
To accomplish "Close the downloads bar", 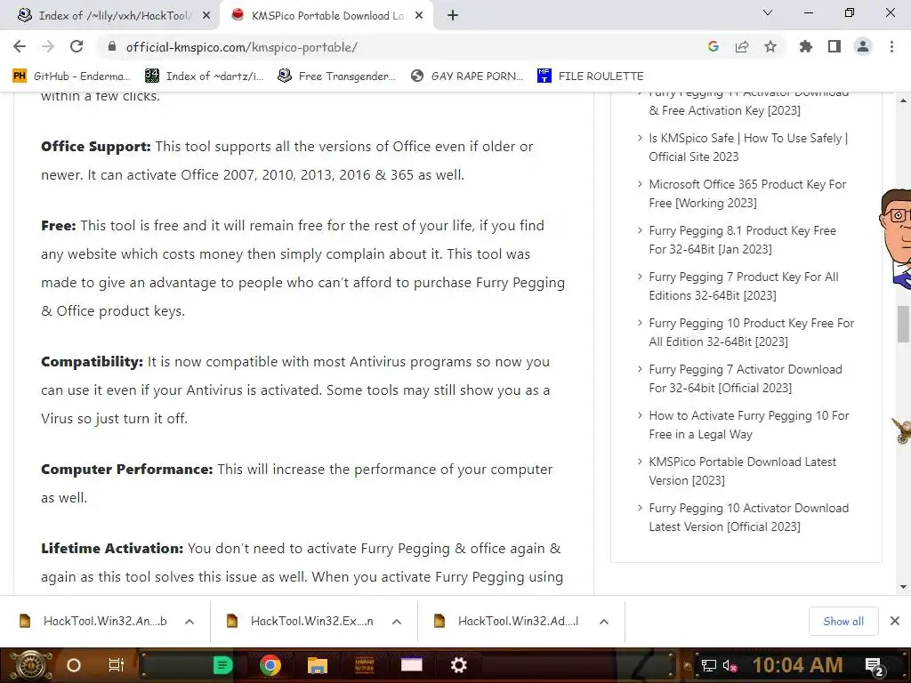I will pos(895,622).
